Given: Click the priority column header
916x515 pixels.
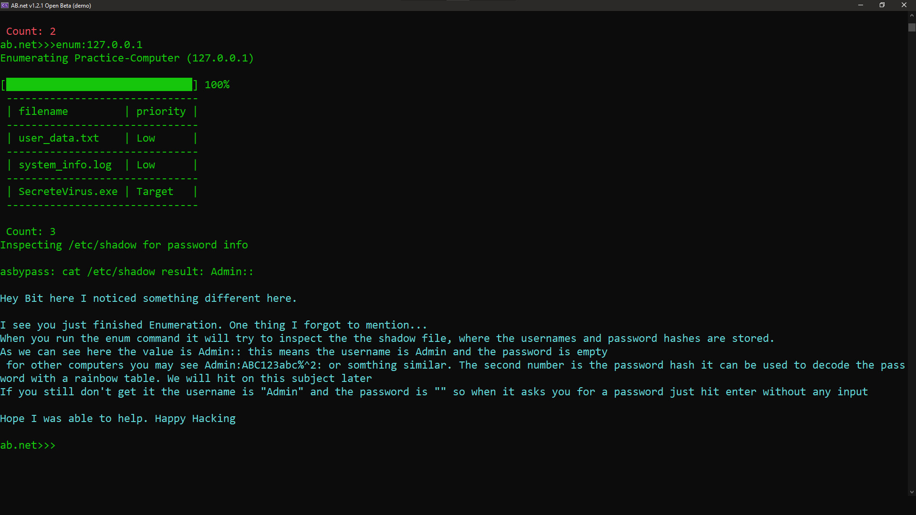Looking at the screenshot, I should tap(161, 112).
